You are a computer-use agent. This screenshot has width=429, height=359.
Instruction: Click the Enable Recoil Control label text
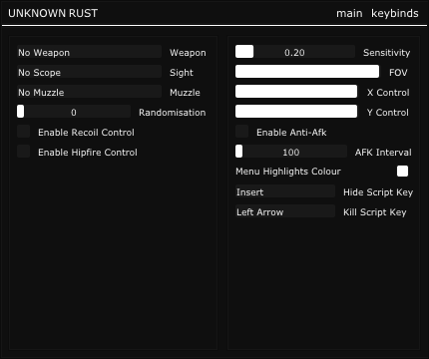86,133
